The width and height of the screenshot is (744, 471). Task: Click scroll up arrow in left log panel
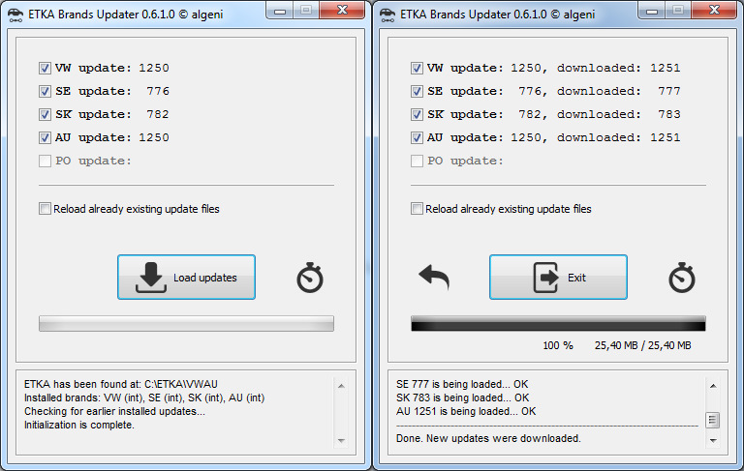[341, 386]
